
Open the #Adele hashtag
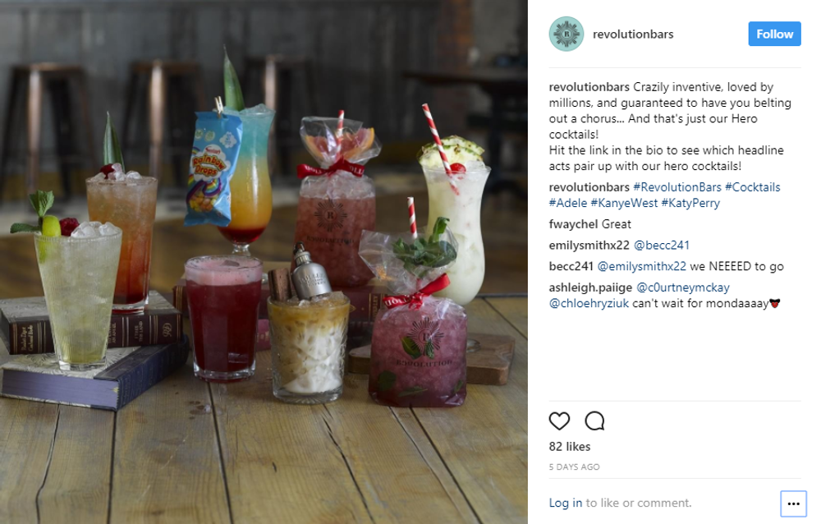point(568,203)
